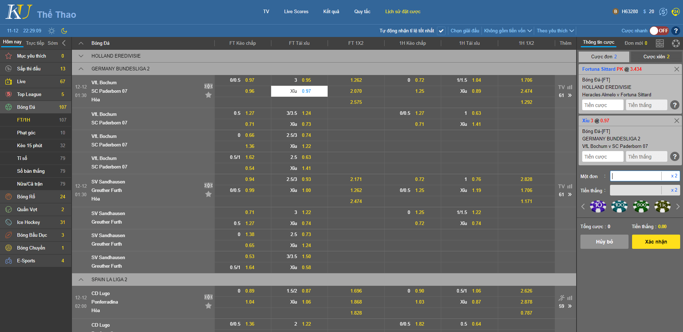683x332 pixels.
Task: Click the 24-hour support icon
Action: tap(675, 12)
